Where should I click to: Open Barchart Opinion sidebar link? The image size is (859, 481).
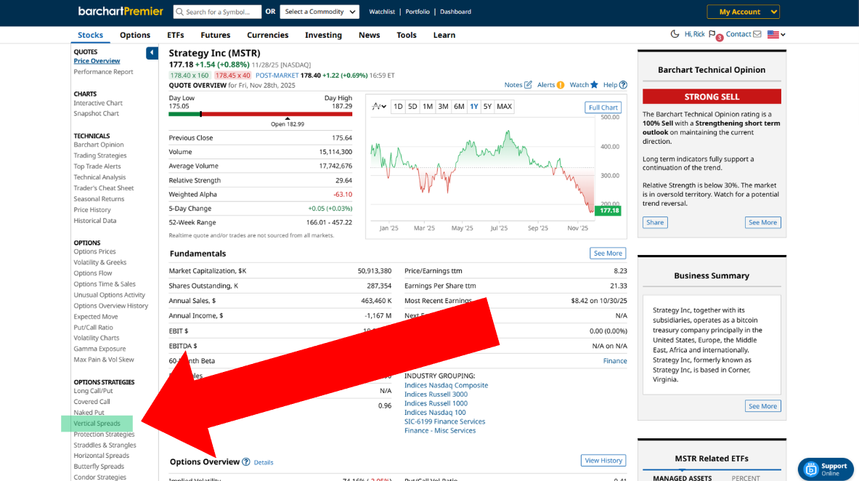99,145
